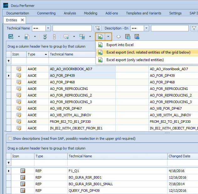Select Excel export (only selected entities)
Screen dimensions: 198x194
click(135, 60)
